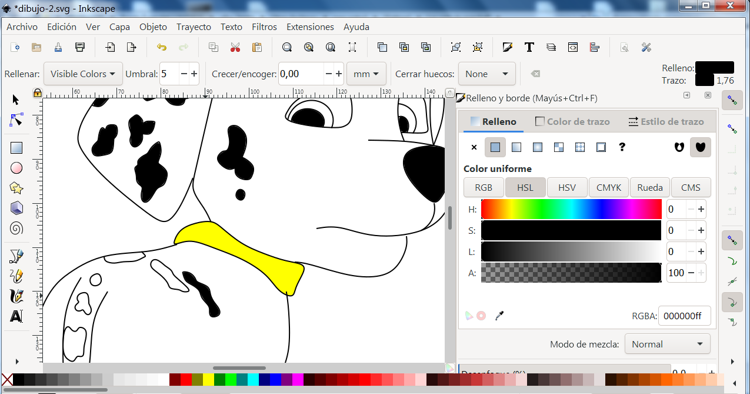750x394 pixels.
Task: Switch color mode to CMS
Action: [x=691, y=187]
